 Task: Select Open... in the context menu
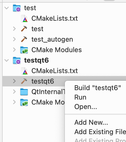tap(85, 107)
